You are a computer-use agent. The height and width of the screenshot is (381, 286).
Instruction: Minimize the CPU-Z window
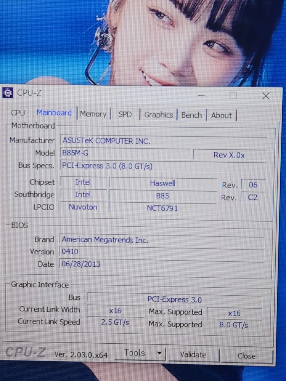[201, 96]
